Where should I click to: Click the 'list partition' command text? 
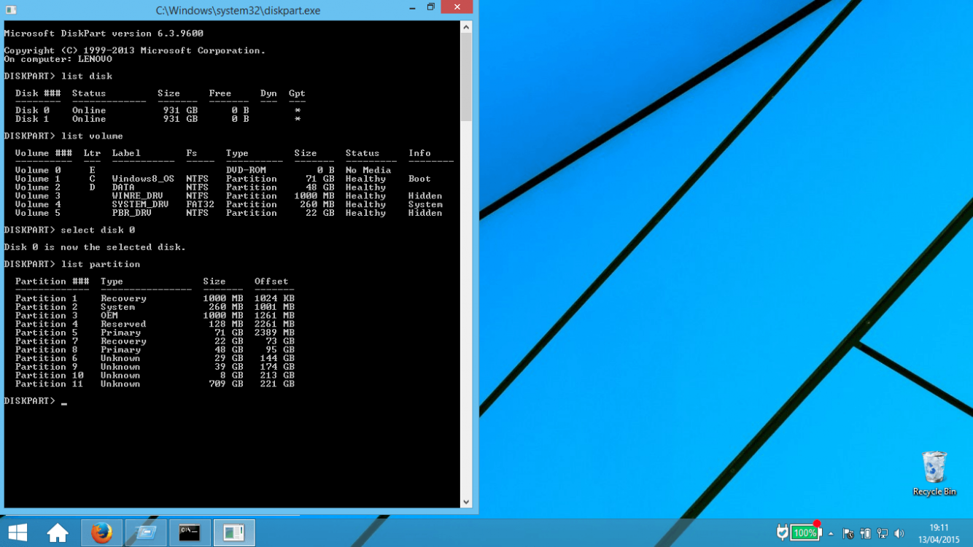pos(101,264)
